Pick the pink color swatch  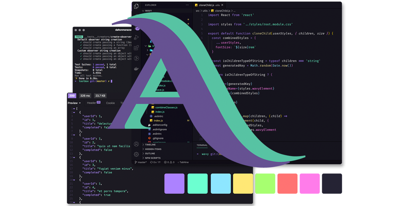pyautogui.click(x=310, y=184)
